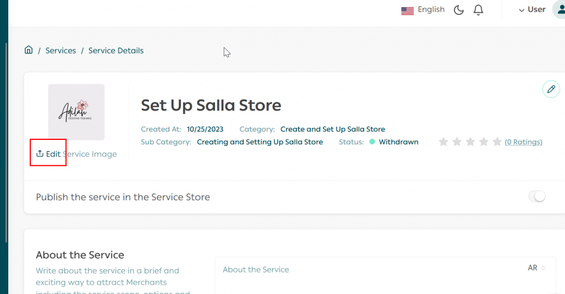Click the upload icon beside Edit Service Image
This screenshot has width=565, height=294.
point(40,154)
